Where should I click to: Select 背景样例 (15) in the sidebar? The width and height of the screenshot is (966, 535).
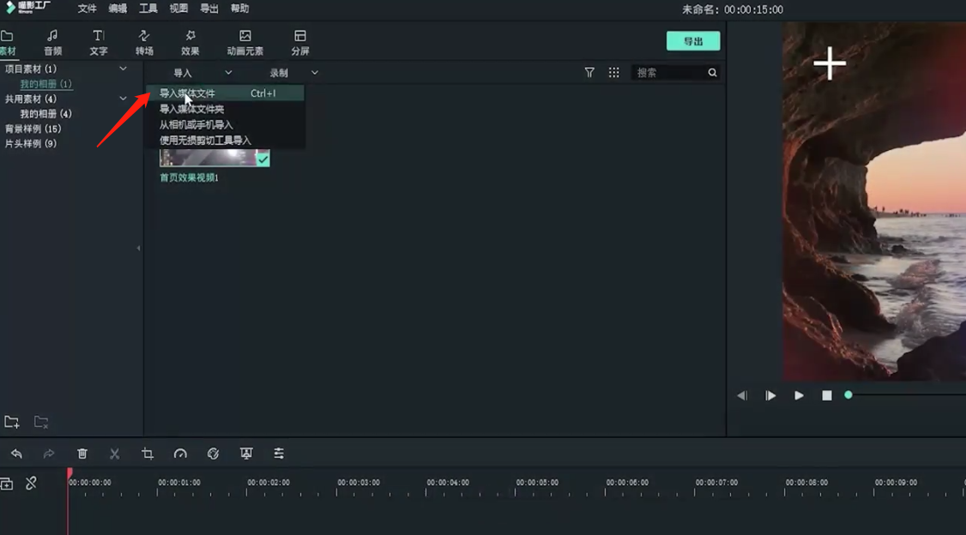(x=33, y=129)
